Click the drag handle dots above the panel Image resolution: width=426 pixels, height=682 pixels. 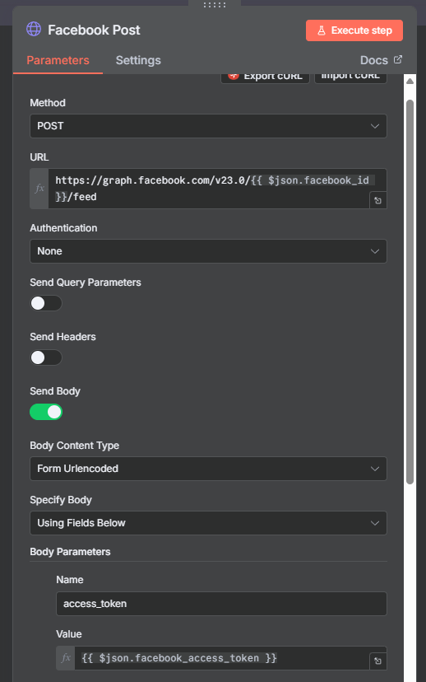click(x=215, y=5)
